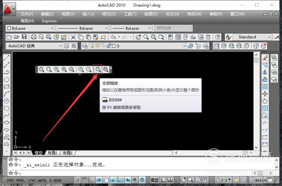
Task: Select the Spline tool
Action: 7,115
